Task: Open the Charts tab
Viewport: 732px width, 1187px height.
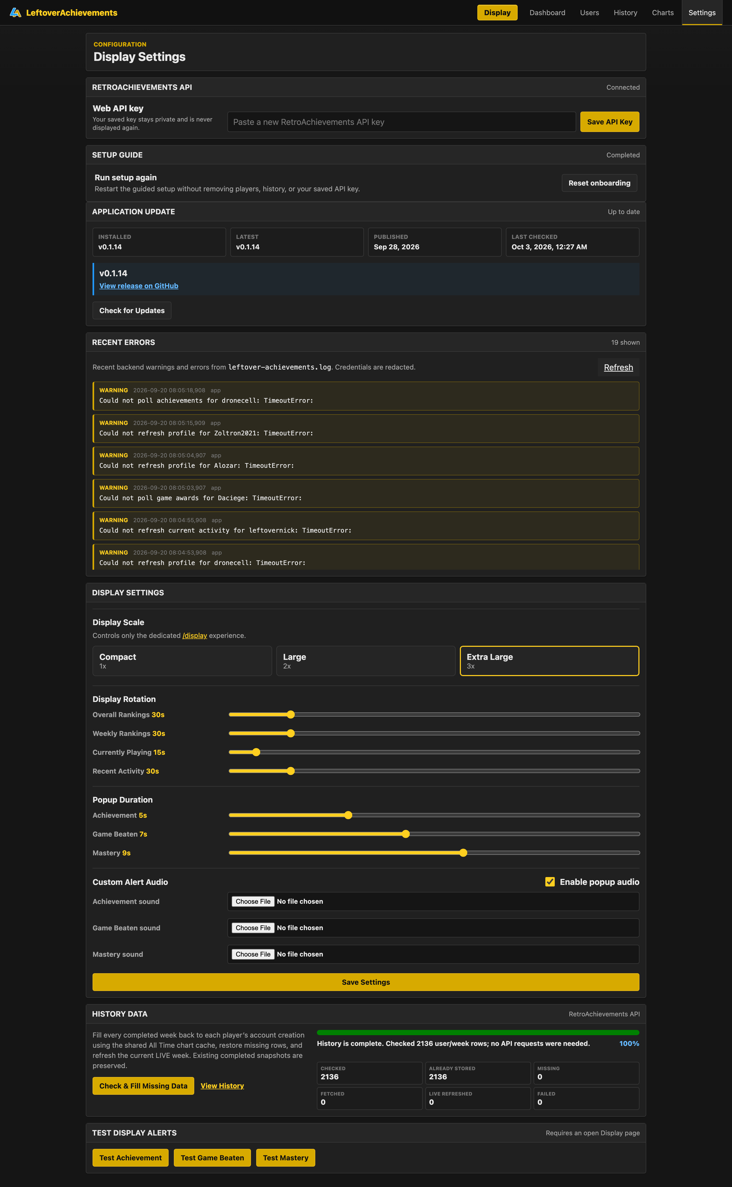Action: pyautogui.click(x=662, y=13)
